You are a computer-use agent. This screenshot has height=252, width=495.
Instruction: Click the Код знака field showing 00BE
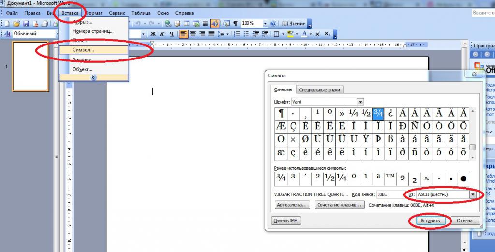390,194
